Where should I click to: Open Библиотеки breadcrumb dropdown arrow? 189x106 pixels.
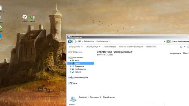[95, 41]
